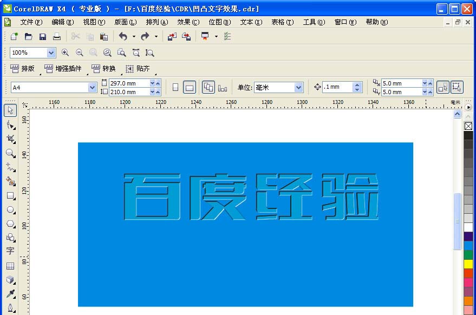The width and height of the screenshot is (476, 315).
Task: Select the Smart fill tool
Action: click(10, 181)
